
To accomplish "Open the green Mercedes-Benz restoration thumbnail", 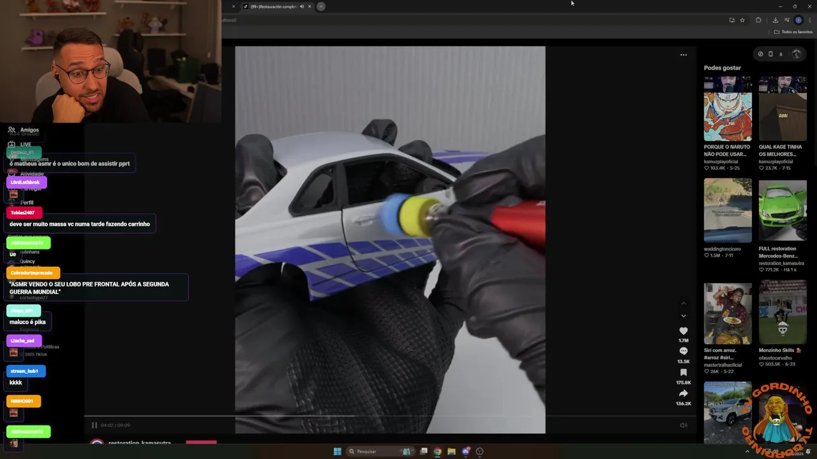I will pyautogui.click(x=783, y=210).
